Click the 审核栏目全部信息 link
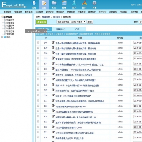 102,34
